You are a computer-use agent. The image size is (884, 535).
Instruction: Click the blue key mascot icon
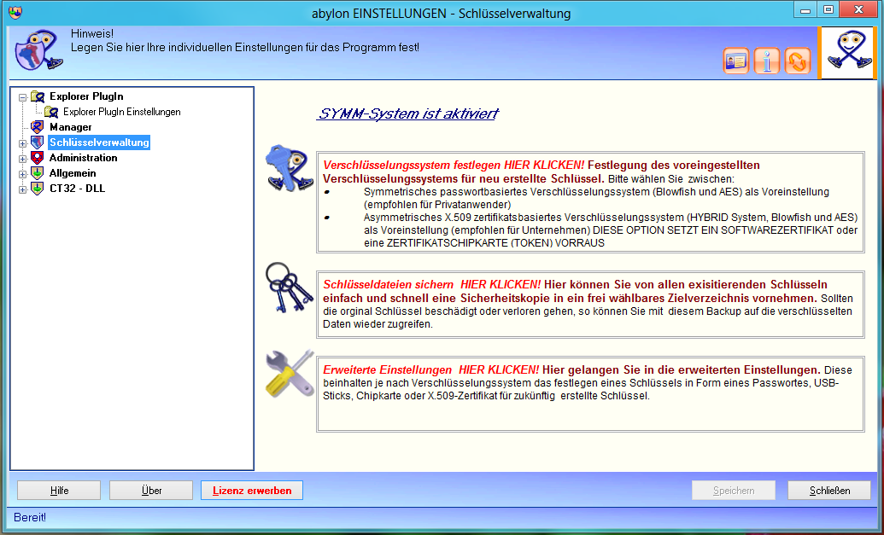point(290,168)
